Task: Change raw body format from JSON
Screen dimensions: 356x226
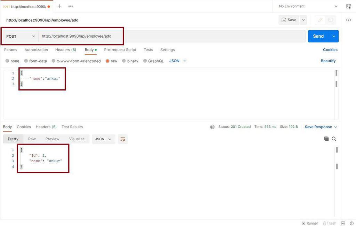Action: 178,61
